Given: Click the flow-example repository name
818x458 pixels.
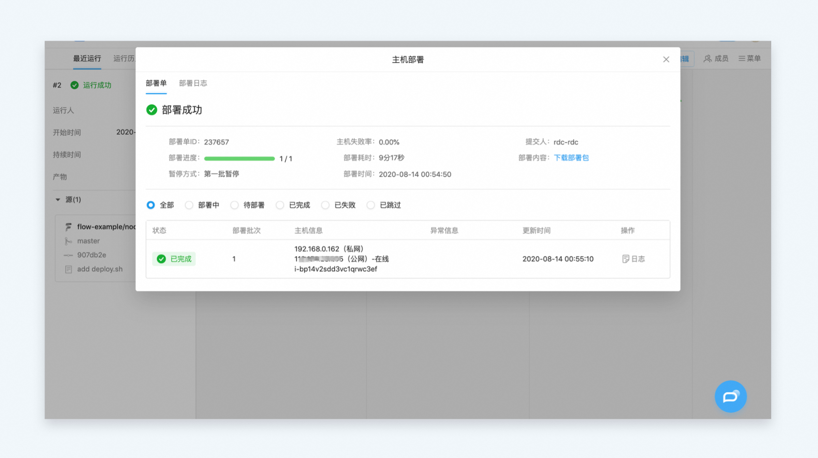Looking at the screenshot, I should (x=106, y=227).
